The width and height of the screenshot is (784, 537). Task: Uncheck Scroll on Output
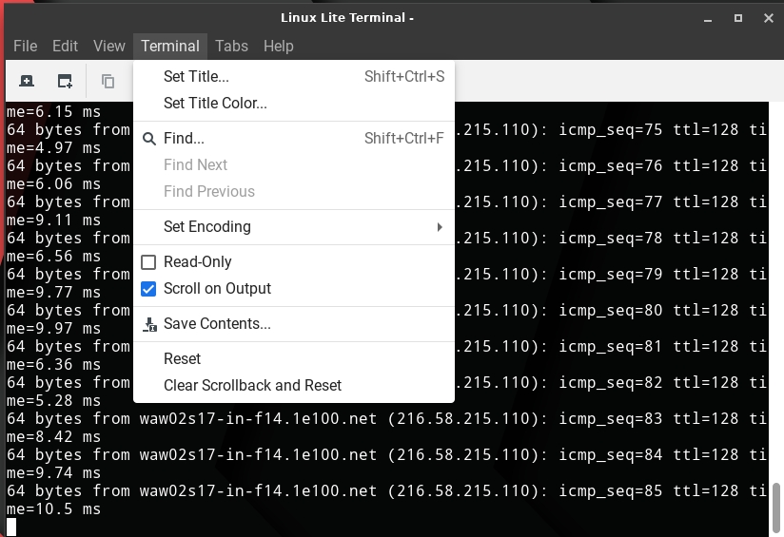pos(148,289)
